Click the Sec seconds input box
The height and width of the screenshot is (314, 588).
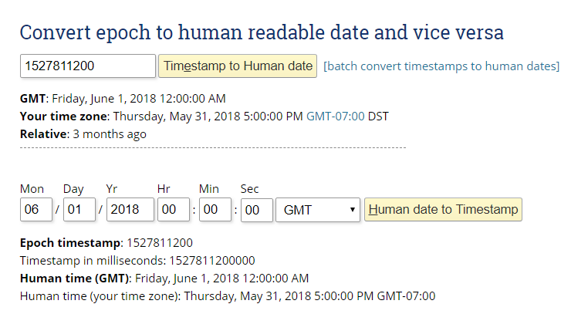point(256,210)
